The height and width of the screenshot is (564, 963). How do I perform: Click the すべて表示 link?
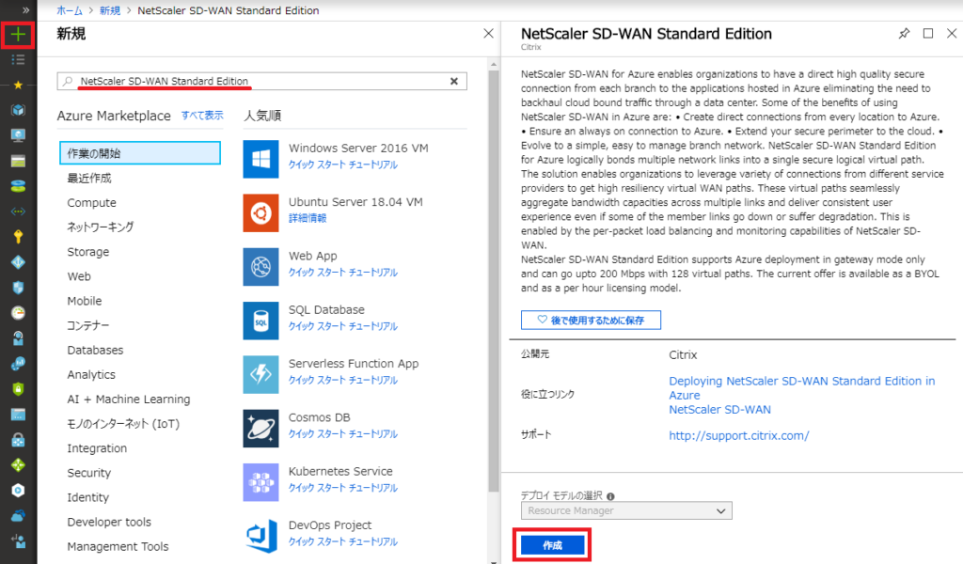pos(202,116)
